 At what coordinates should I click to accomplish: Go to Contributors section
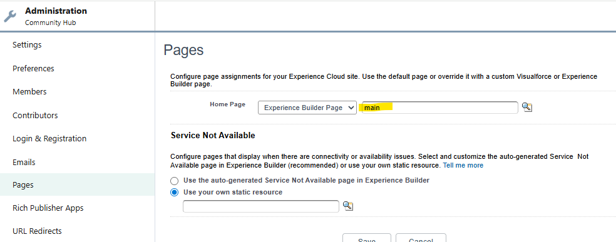pos(35,115)
